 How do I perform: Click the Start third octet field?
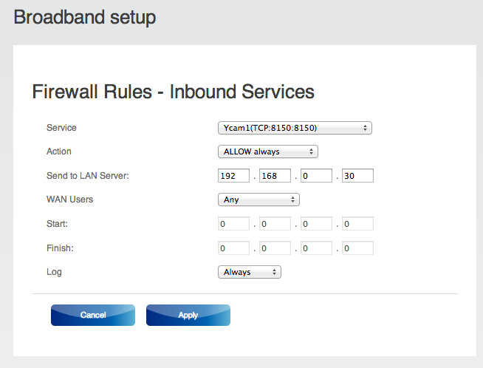[316, 224]
